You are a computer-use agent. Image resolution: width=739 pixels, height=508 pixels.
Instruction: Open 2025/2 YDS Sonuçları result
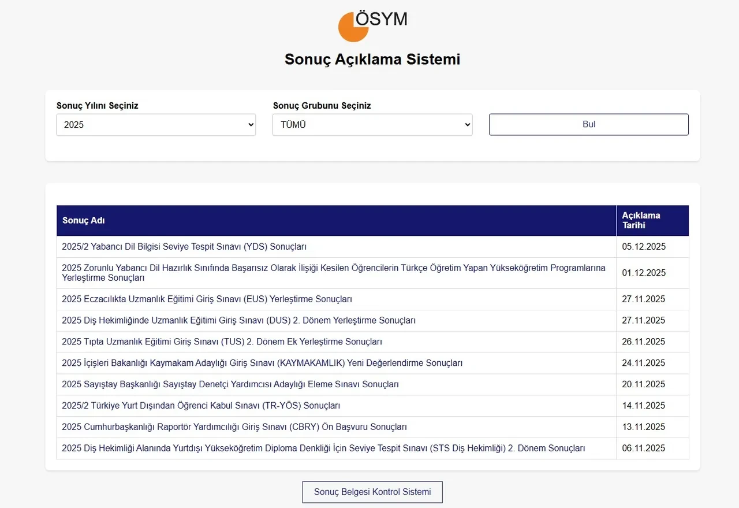(184, 247)
